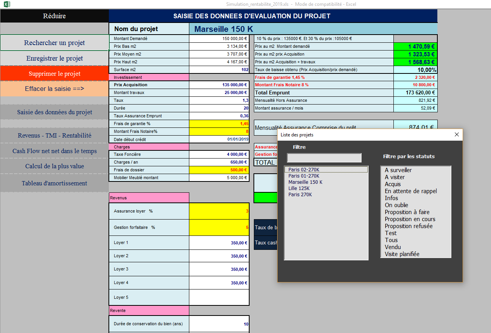Choose Marseille 150 K from project list

pyautogui.click(x=305, y=182)
